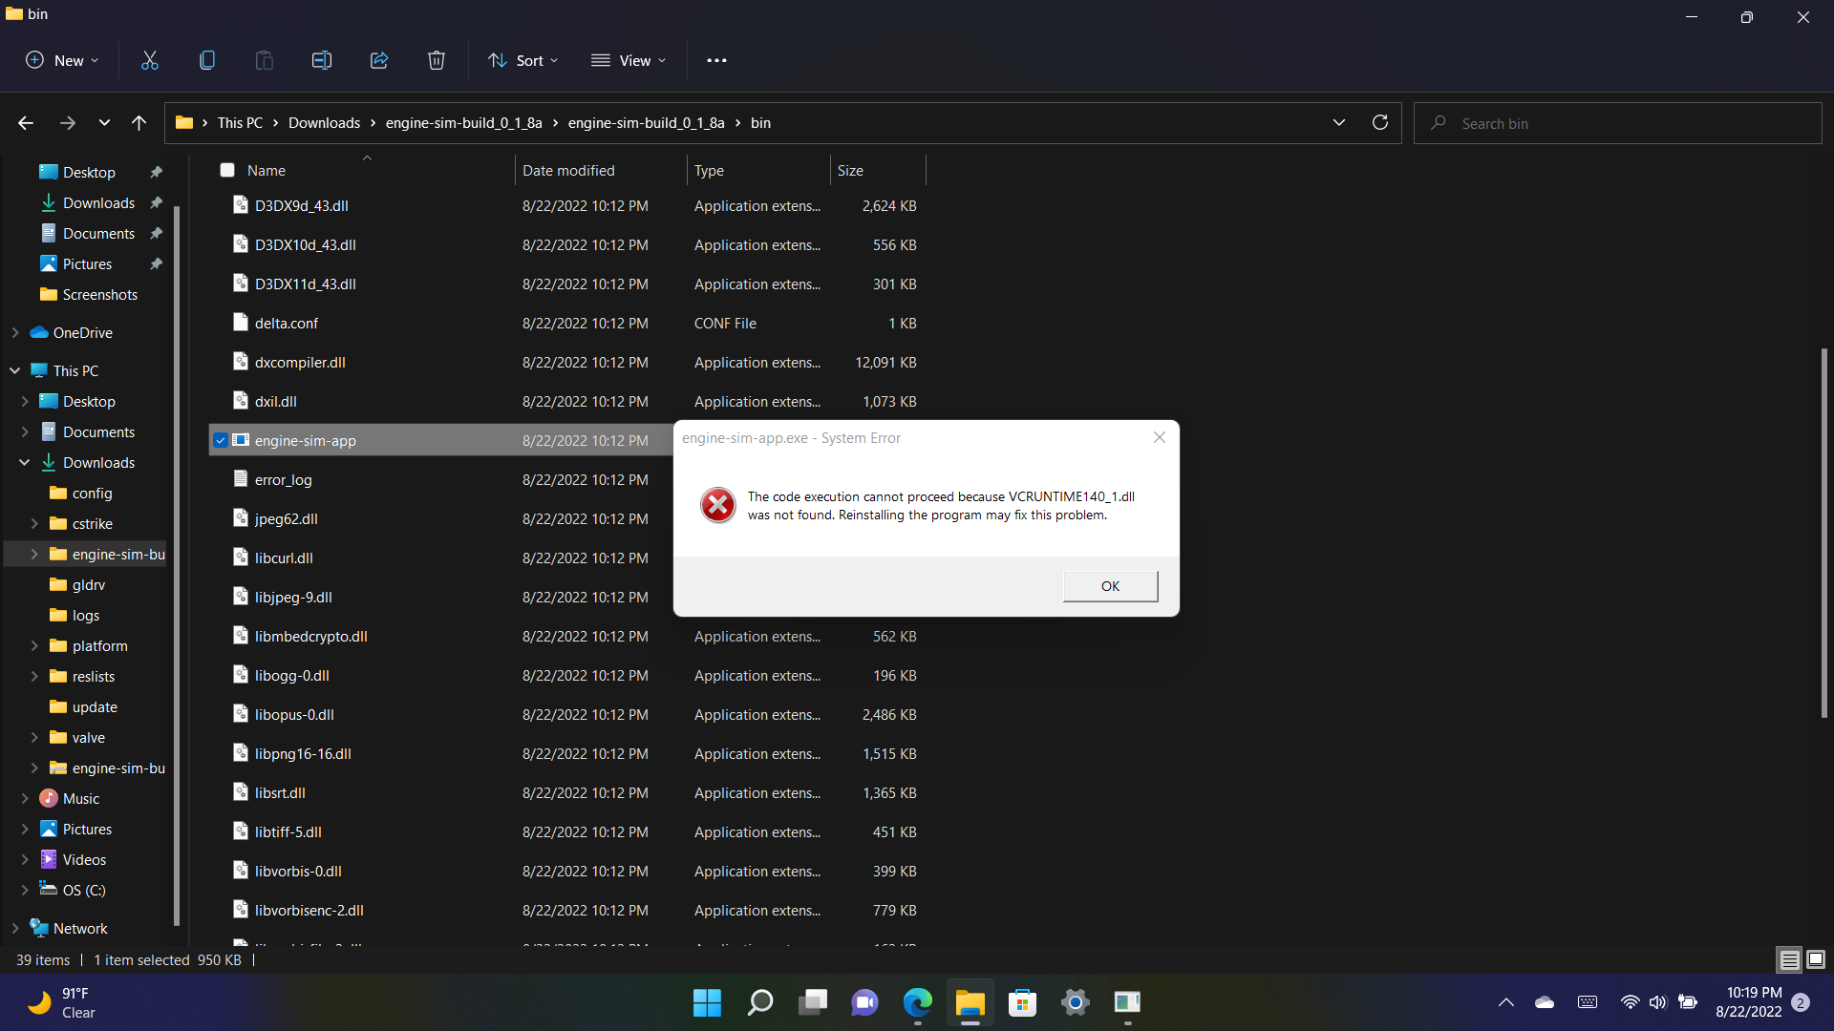Switch to details view icon in status bar
Viewport: 1834px width, 1031px height.
pos(1789,959)
